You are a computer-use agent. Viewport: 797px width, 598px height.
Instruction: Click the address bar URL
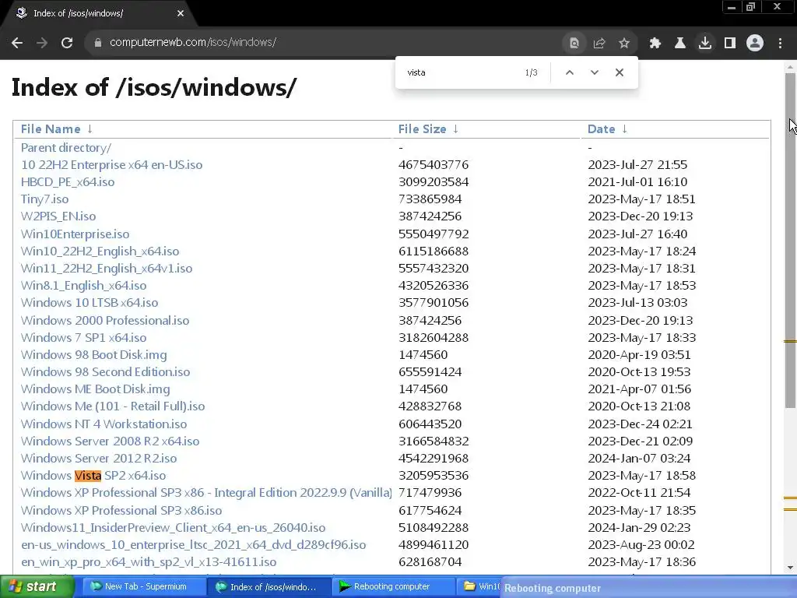tap(193, 43)
